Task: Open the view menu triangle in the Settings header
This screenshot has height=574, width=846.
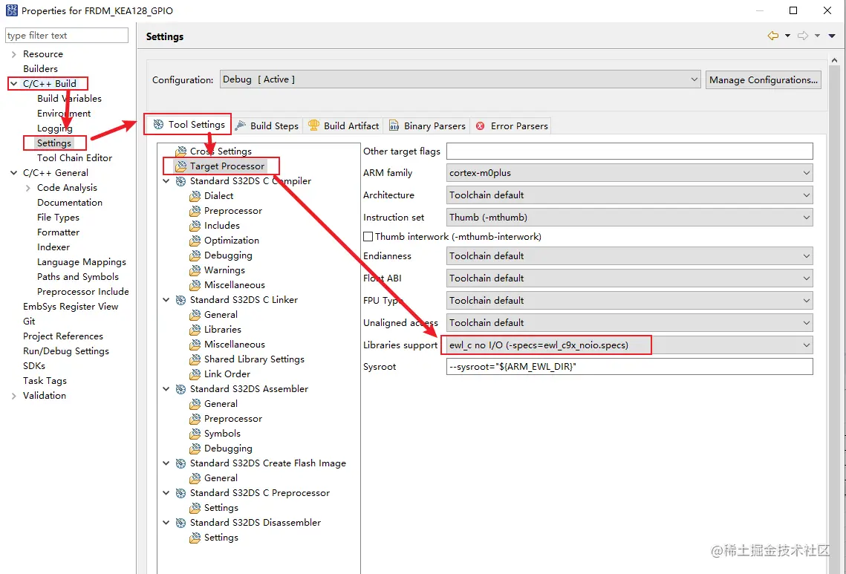Action: 832,36
